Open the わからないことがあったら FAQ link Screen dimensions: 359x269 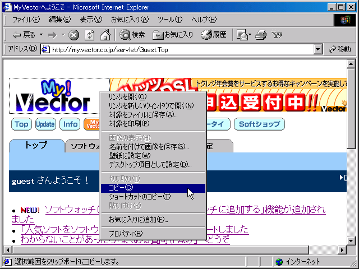(x=60, y=240)
